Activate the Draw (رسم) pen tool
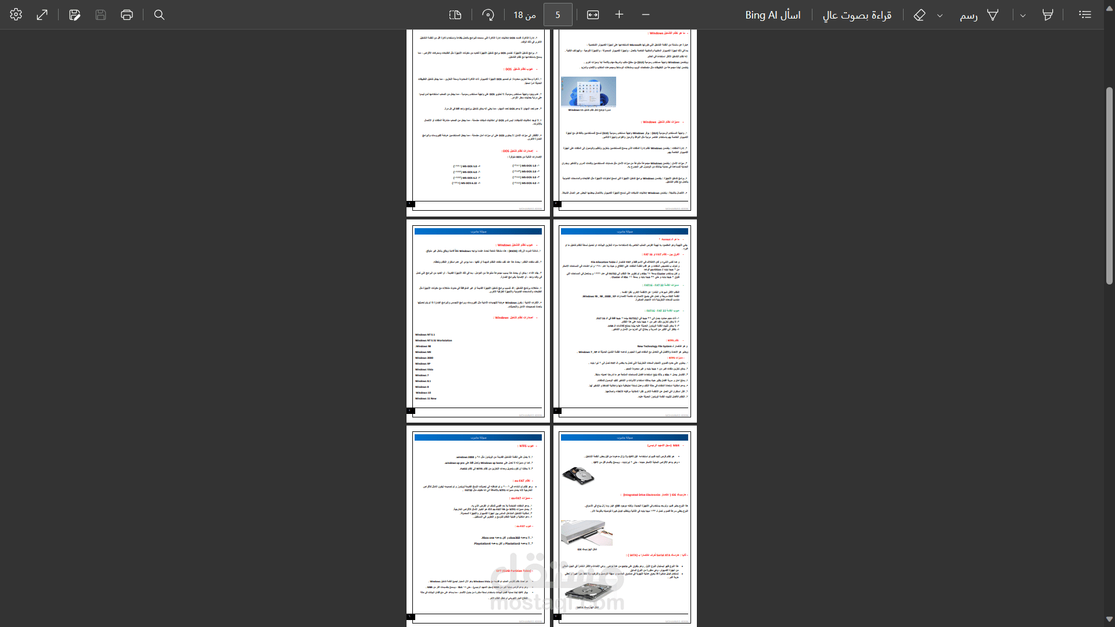The image size is (1115, 627). (979, 15)
